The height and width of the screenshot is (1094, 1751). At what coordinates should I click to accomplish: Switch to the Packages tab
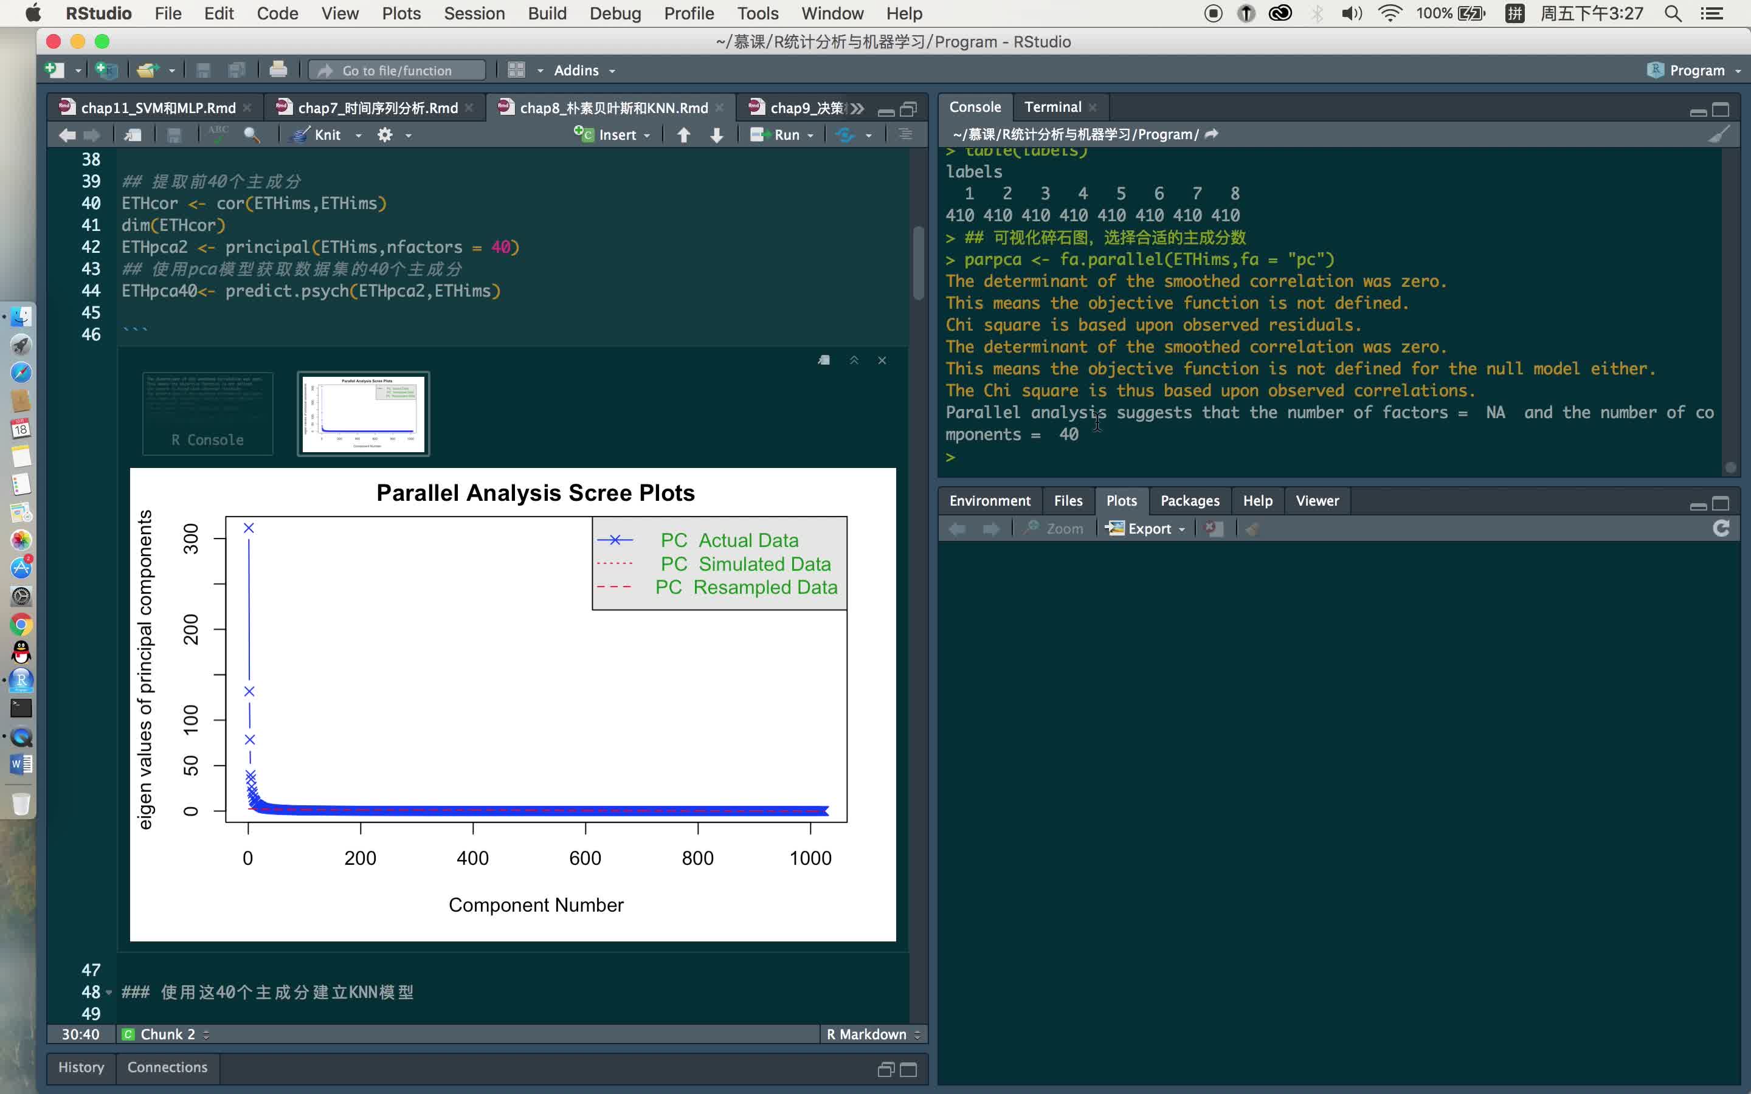(1189, 501)
